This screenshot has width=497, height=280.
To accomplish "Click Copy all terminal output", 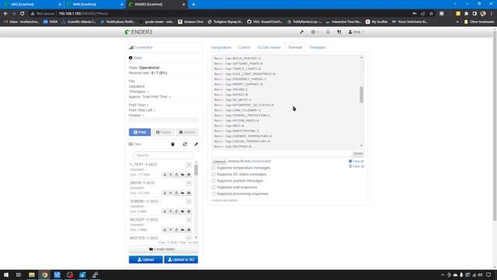I will click(x=356, y=161).
